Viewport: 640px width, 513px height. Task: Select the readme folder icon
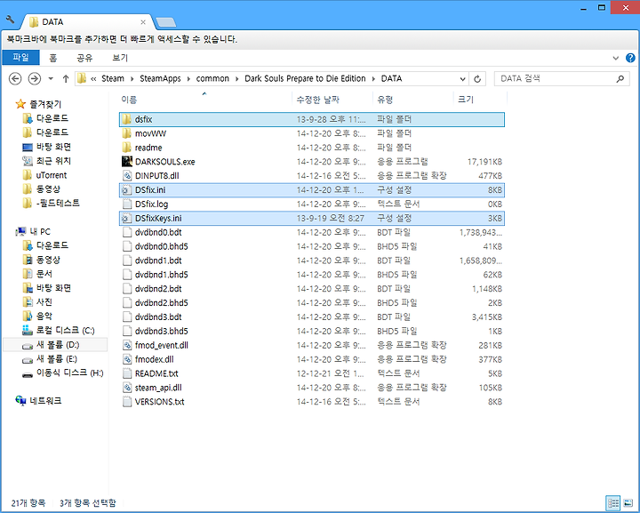pyautogui.click(x=126, y=148)
